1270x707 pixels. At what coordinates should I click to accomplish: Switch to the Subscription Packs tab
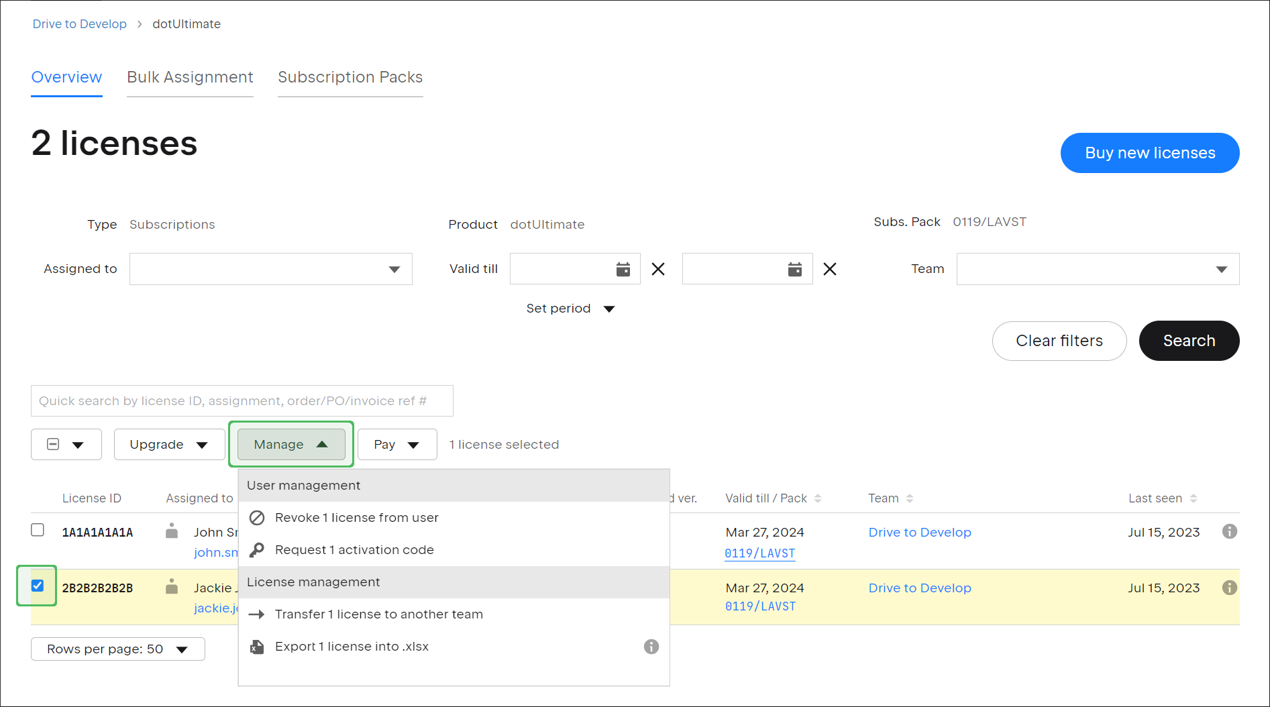(x=350, y=77)
